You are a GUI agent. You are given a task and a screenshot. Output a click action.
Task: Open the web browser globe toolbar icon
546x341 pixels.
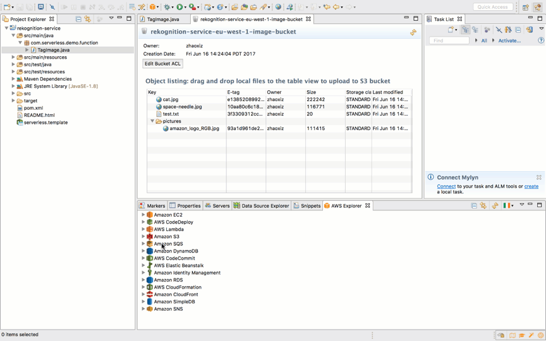(x=278, y=6)
